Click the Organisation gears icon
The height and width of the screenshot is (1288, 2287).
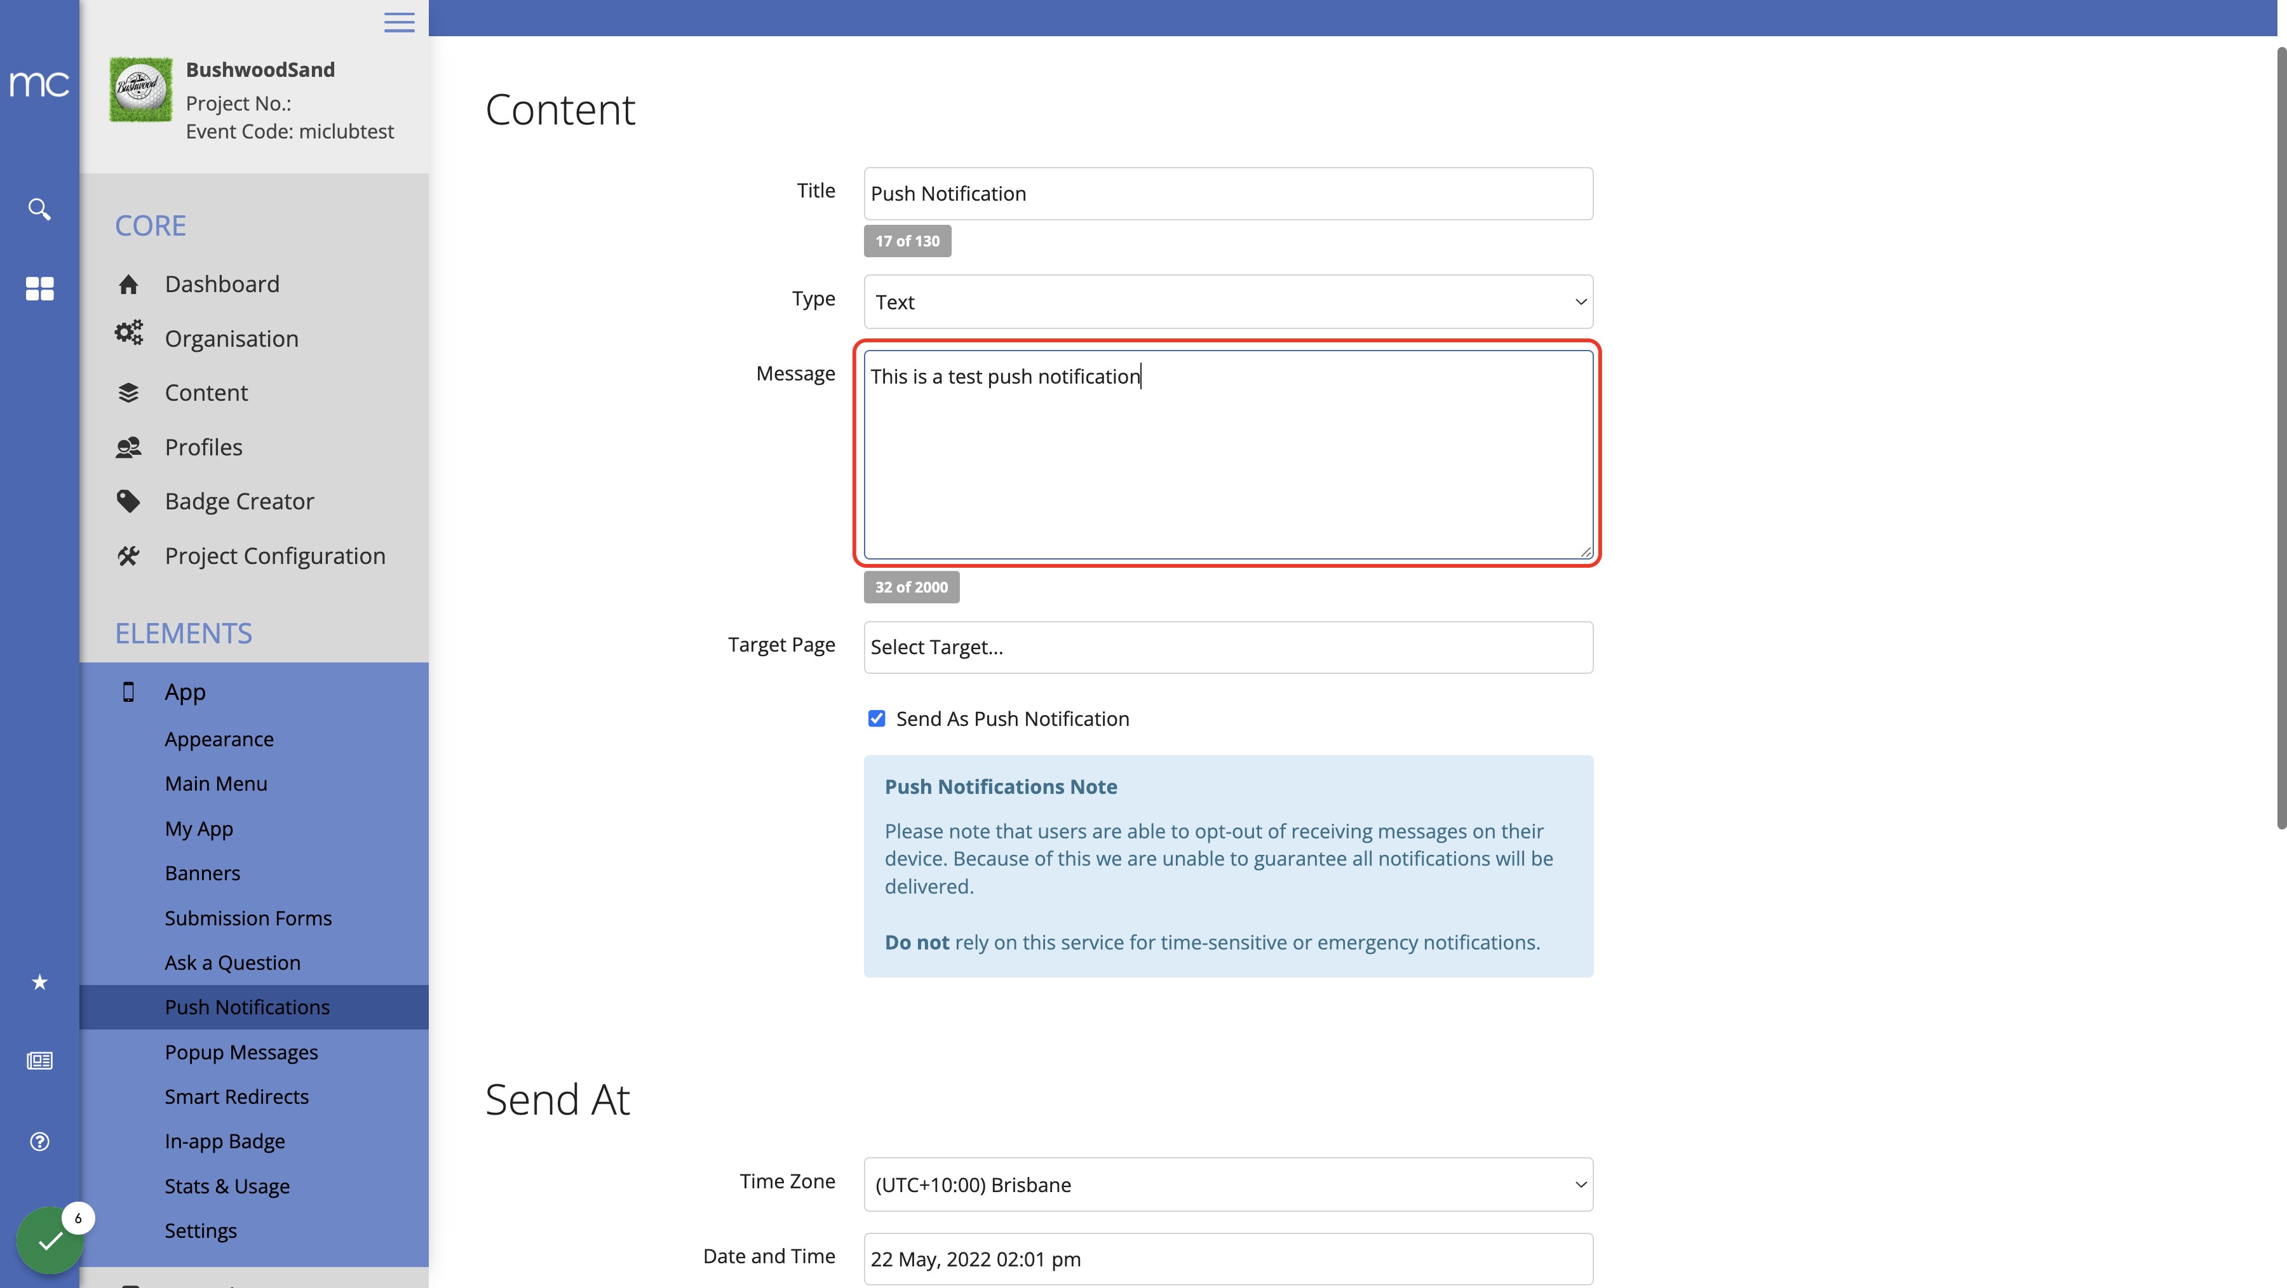[129, 333]
